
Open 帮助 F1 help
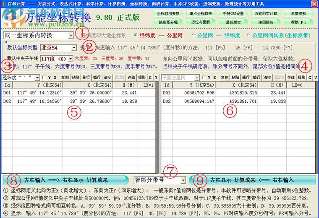coord(298,22)
